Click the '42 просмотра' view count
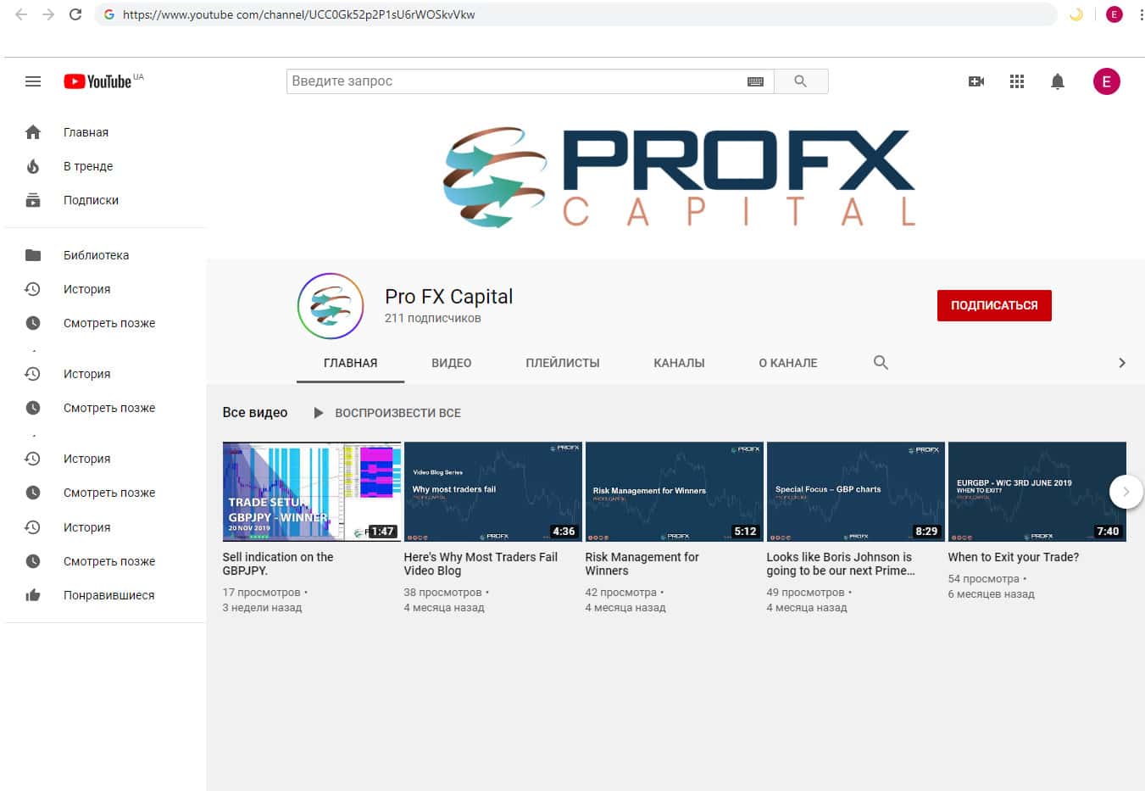The width and height of the screenshot is (1145, 791). pos(621,593)
